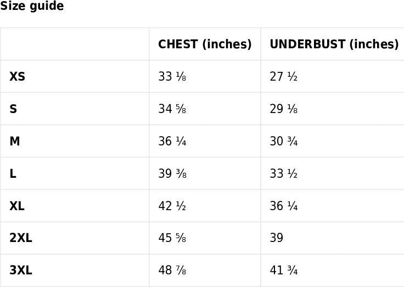Click the S size row label
Image resolution: width=404 pixels, height=287 pixels.
[x=13, y=109]
